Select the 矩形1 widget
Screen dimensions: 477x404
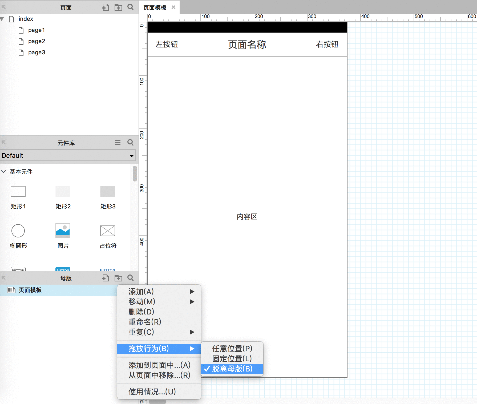click(18, 197)
